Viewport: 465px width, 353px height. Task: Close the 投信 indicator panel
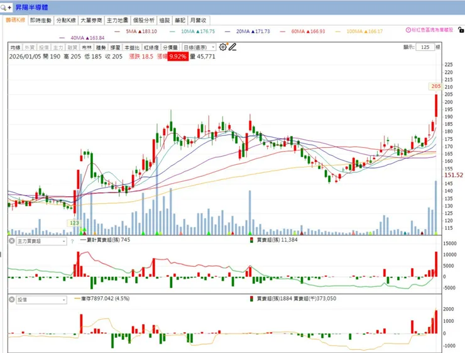pos(11,300)
